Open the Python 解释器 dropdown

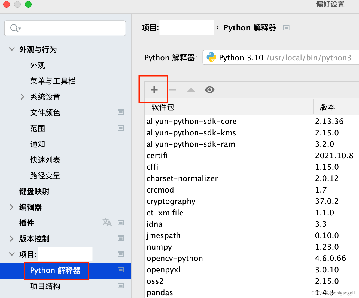281,57
